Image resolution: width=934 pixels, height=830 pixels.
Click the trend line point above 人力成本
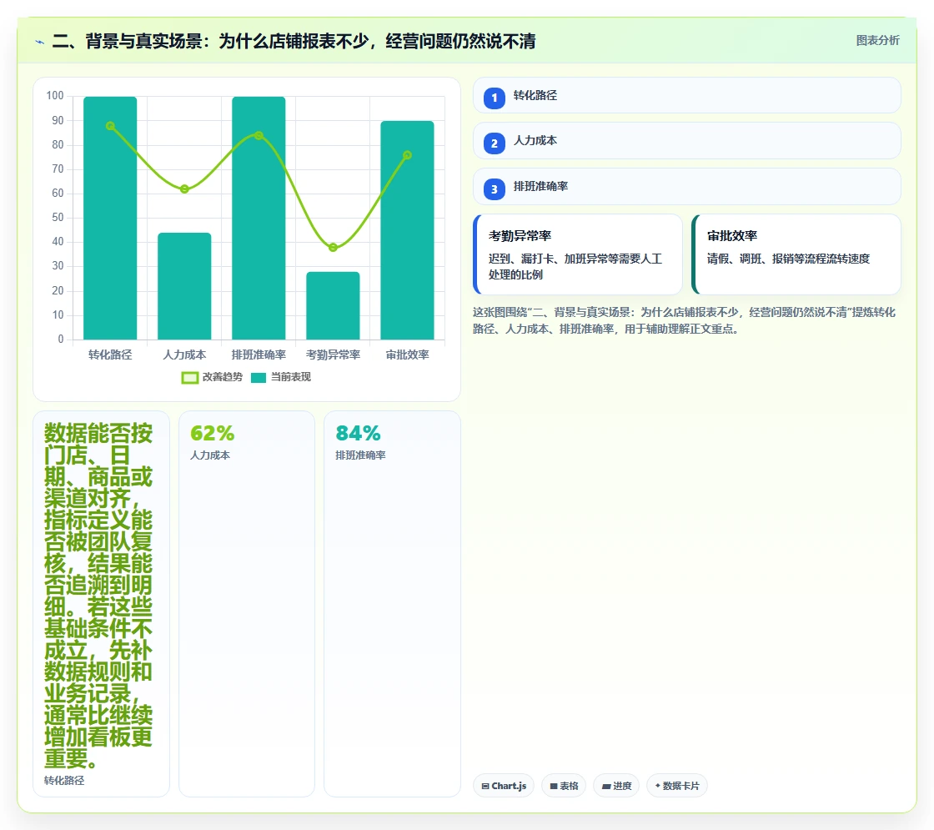click(x=184, y=189)
